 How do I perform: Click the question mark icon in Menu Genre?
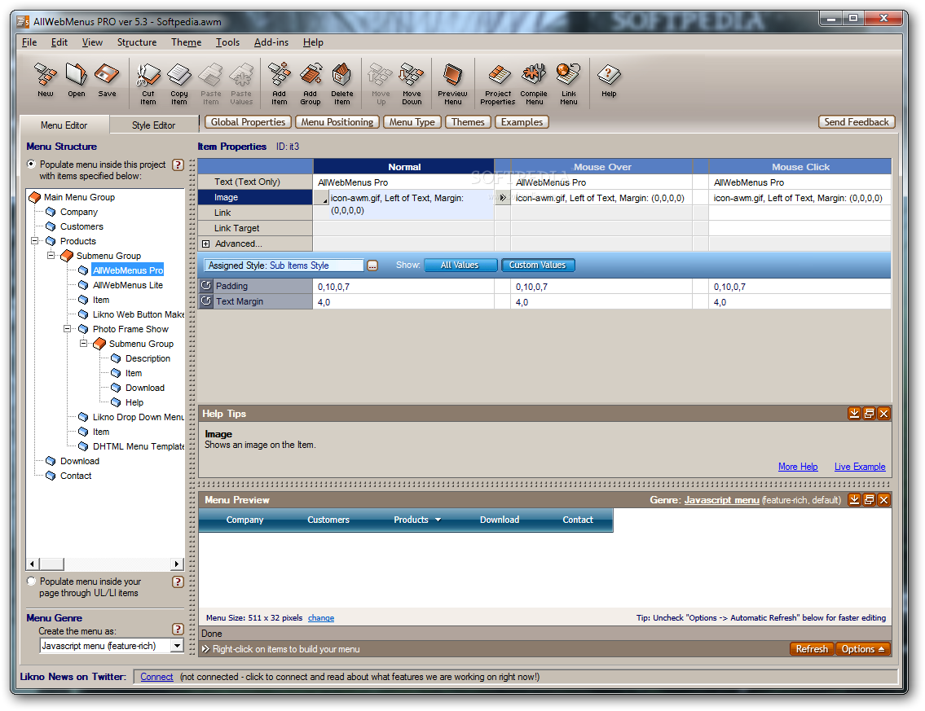pyautogui.click(x=178, y=629)
